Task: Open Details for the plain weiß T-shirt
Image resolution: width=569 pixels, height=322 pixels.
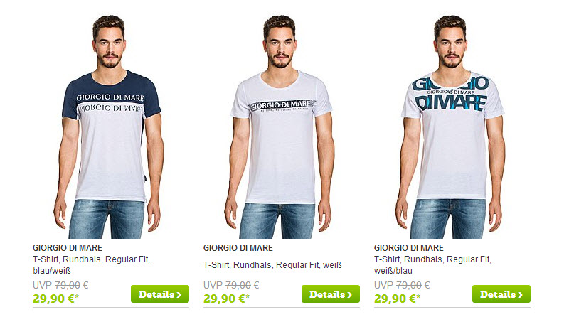Action: tap(331, 294)
